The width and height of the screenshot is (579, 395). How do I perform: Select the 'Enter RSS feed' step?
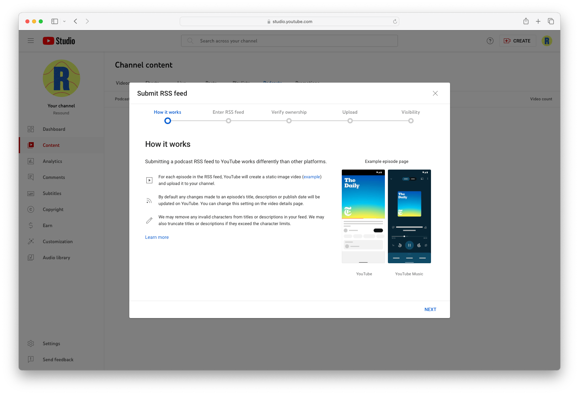click(x=228, y=112)
